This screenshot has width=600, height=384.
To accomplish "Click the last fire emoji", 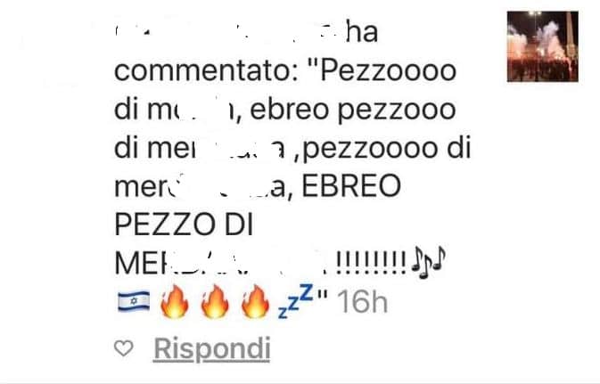I will [x=255, y=301].
